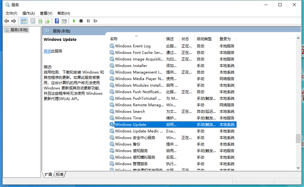Start service with green play icon
Image resolution: width=304 pixels, height=187 pixels.
point(74,21)
